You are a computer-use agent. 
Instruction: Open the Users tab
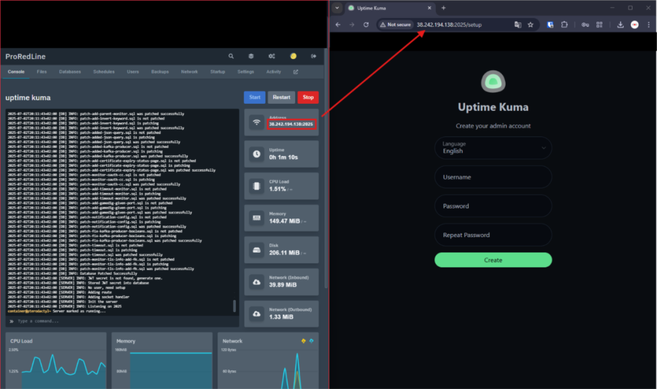pyautogui.click(x=133, y=72)
